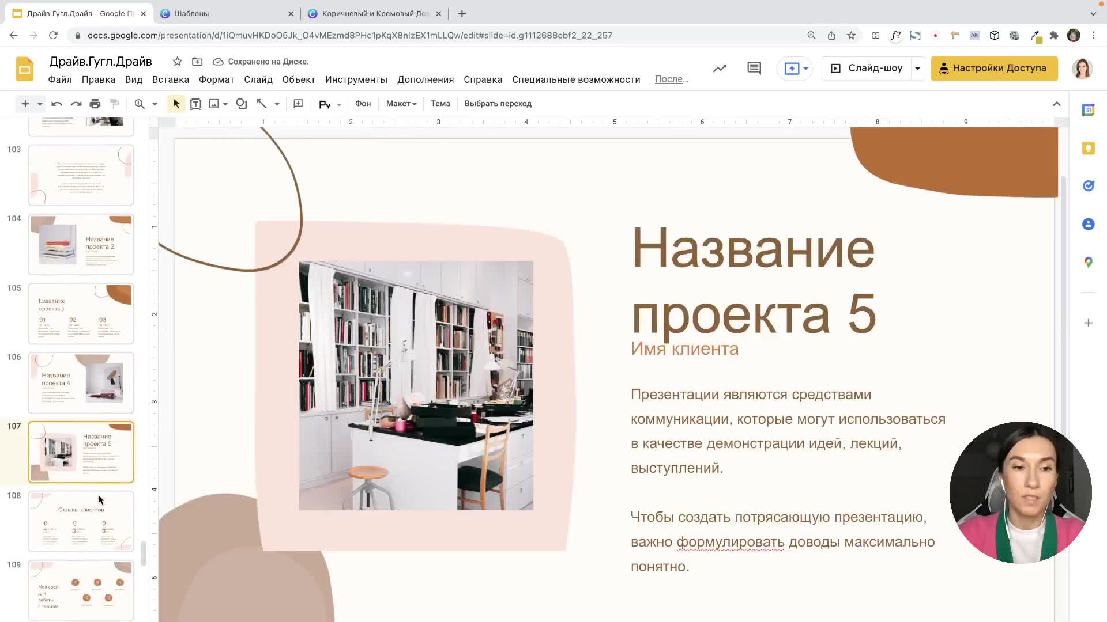
Task: Click the activity dashboard trend icon
Action: point(720,69)
